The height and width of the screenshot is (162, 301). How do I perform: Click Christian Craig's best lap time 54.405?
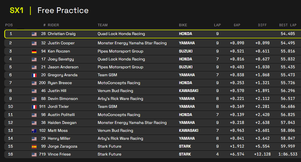click(x=288, y=34)
